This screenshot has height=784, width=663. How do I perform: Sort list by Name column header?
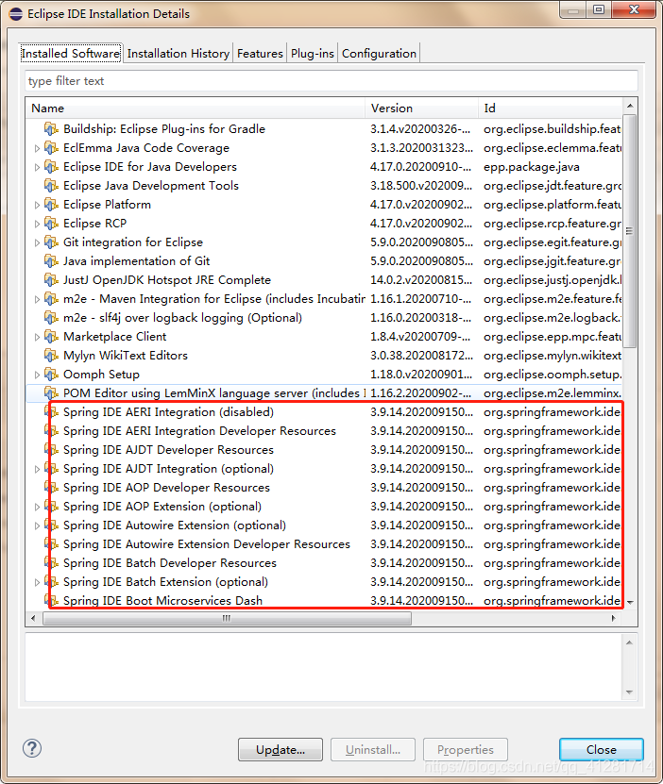pos(195,108)
